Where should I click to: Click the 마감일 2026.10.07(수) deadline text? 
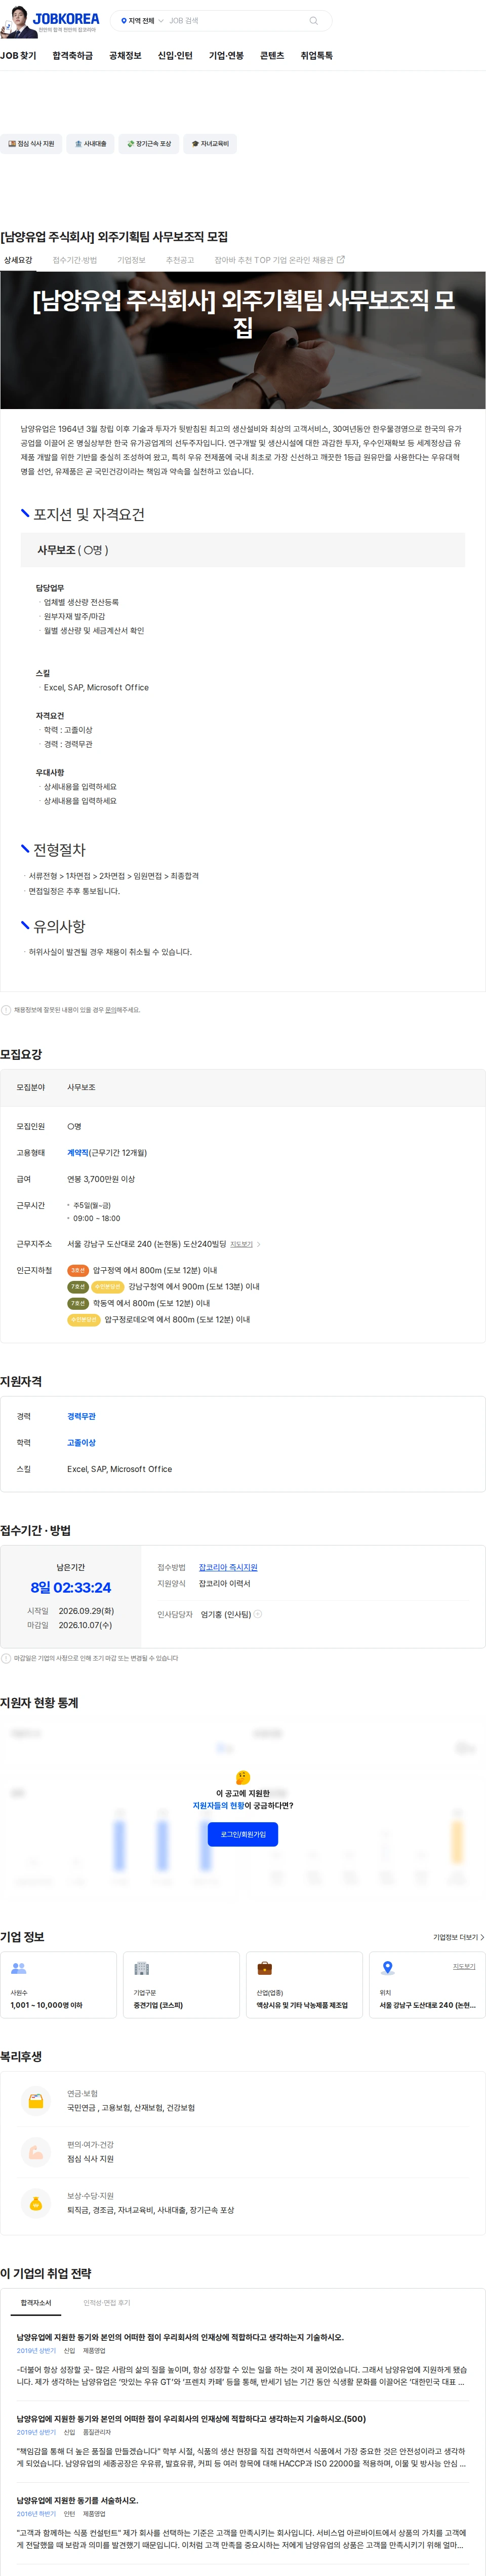(70, 1625)
